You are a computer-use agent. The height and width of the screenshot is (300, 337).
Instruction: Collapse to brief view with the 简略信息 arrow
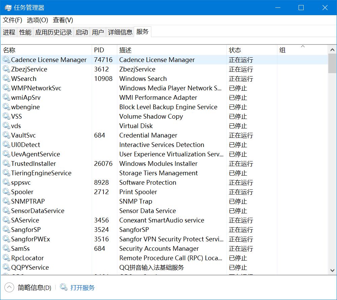coord(9,287)
